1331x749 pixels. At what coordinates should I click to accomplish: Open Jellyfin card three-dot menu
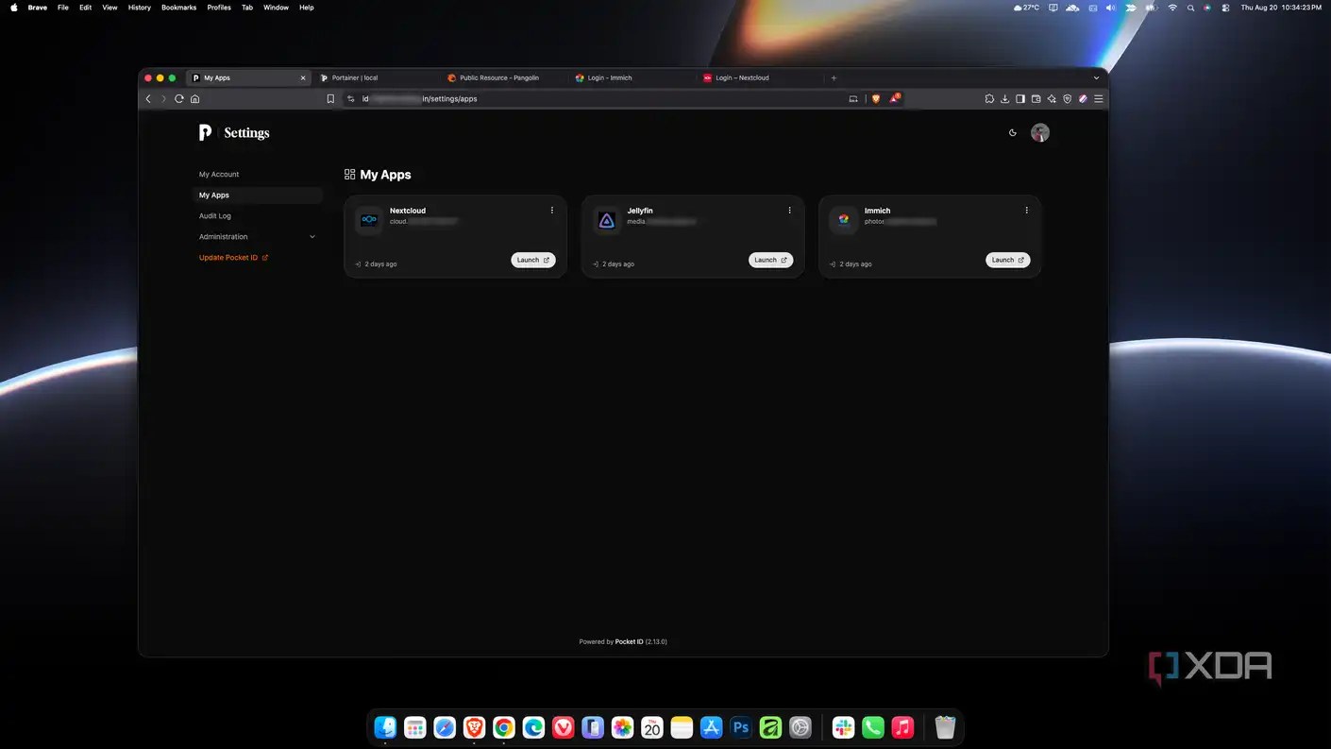tap(789, 211)
